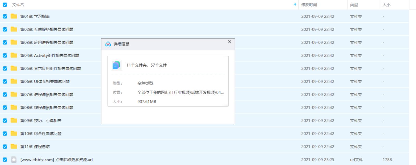This screenshot has height=165, width=416.
Task: Click the multi-file icon beside 11个文件夹、57个文件
Action: tap(116, 65)
